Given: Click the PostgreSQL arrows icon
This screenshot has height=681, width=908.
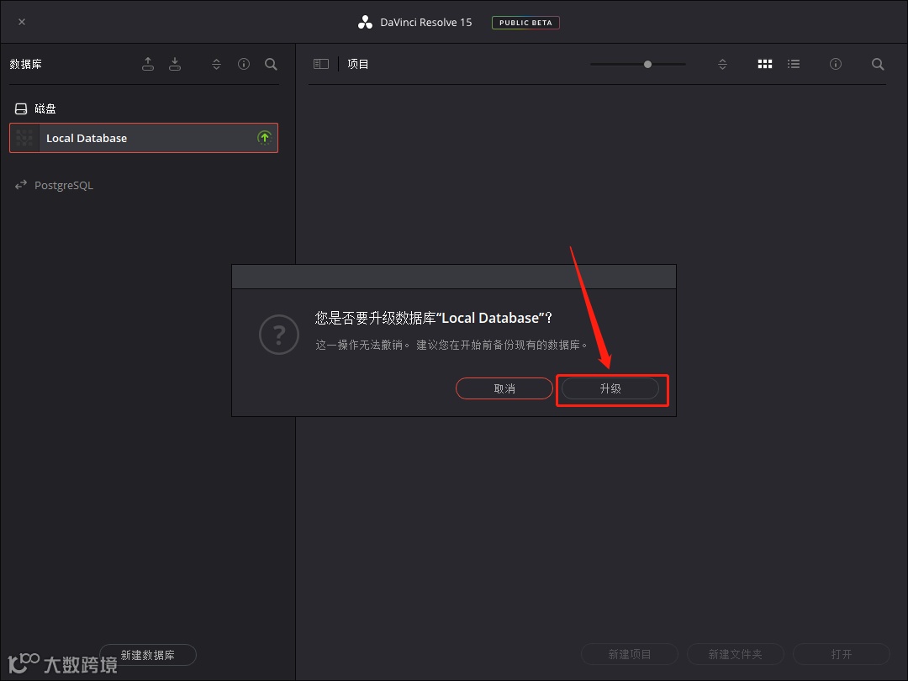Looking at the screenshot, I should point(21,185).
